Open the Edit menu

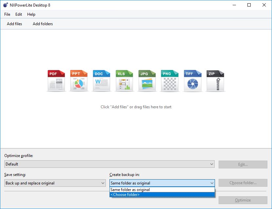click(19, 14)
